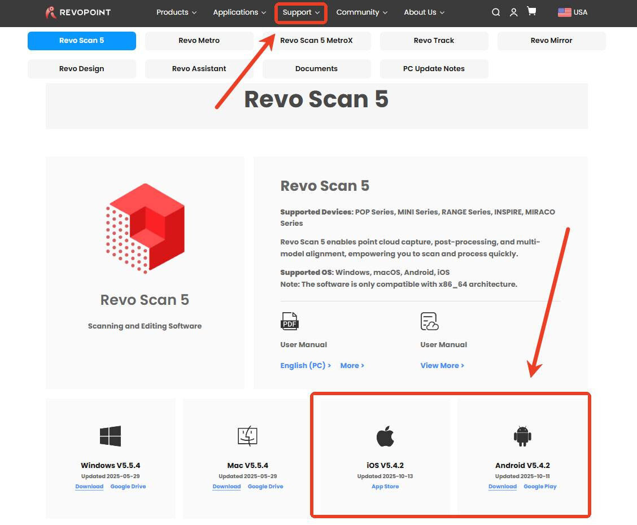
Task: Click the Windows V5.5.4 title
Action: pos(111,465)
